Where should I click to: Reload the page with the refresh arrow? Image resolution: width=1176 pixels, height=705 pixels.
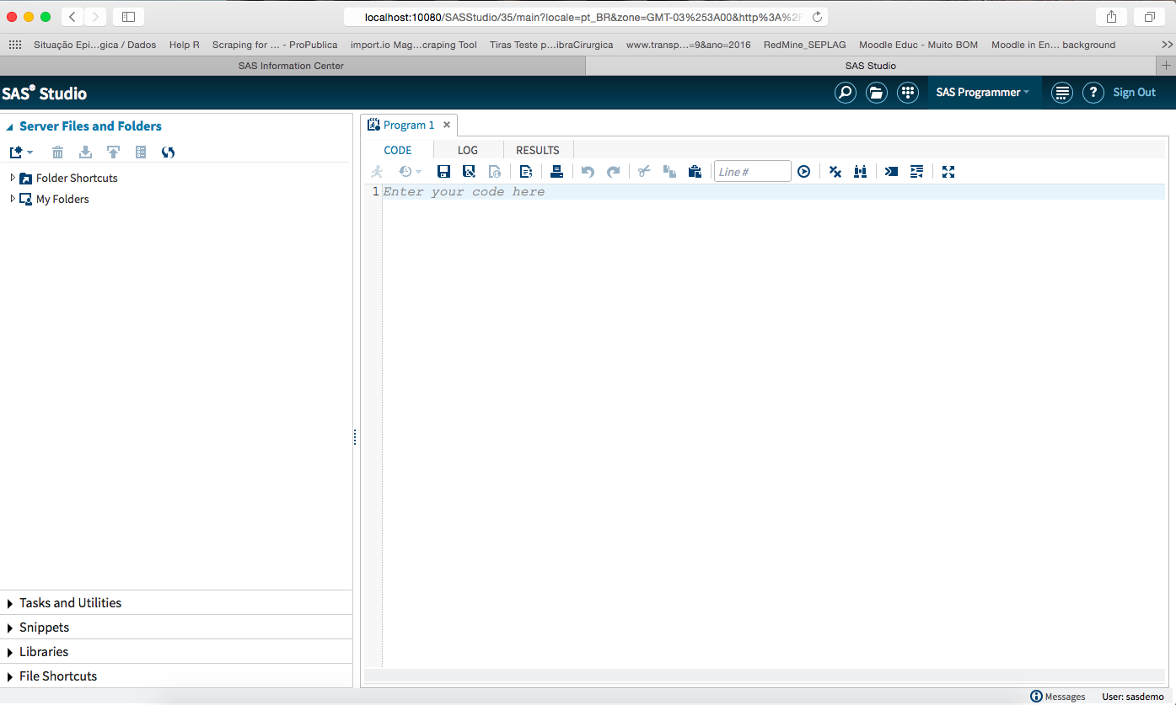(817, 17)
